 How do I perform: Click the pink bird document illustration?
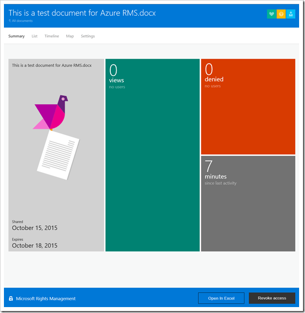pyautogui.click(x=52, y=112)
